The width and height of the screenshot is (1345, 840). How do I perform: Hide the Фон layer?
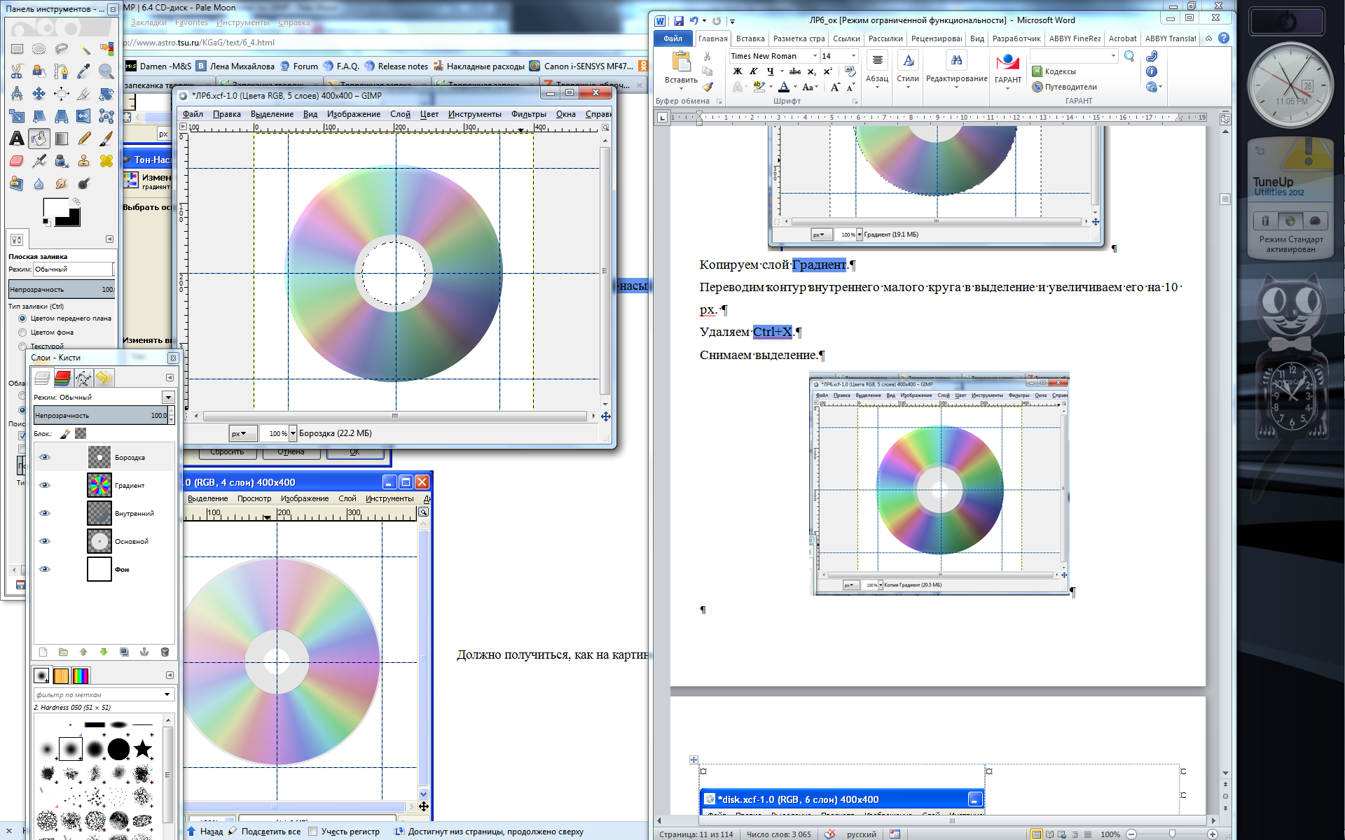coord(45,569)
